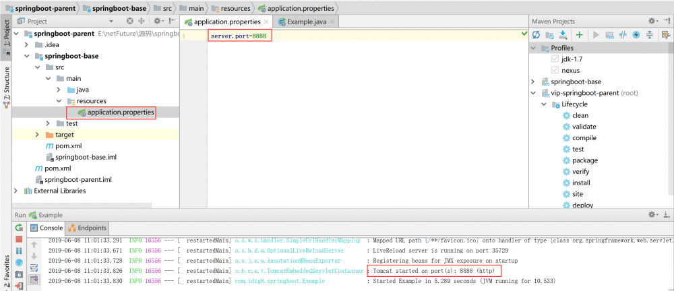Dump threads camera icon

point(19,273)
